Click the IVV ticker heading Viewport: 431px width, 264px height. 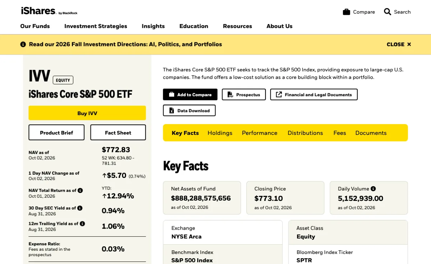point(40,76)
